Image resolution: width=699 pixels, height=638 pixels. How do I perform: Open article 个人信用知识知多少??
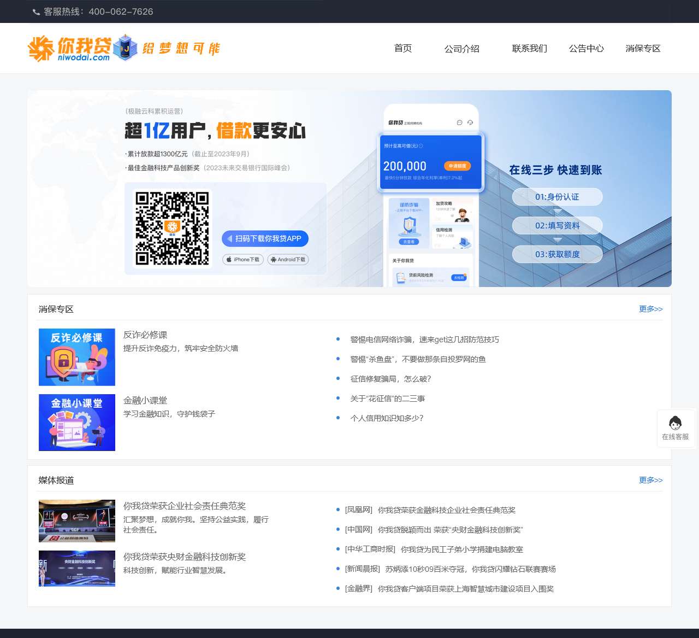[387, 418]
